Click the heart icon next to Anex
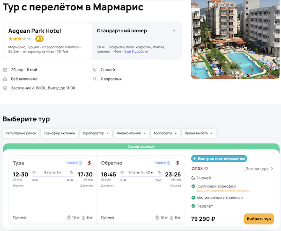Image resolution: width=281 pixels, height=231 pixels. (x=206, y=169)
